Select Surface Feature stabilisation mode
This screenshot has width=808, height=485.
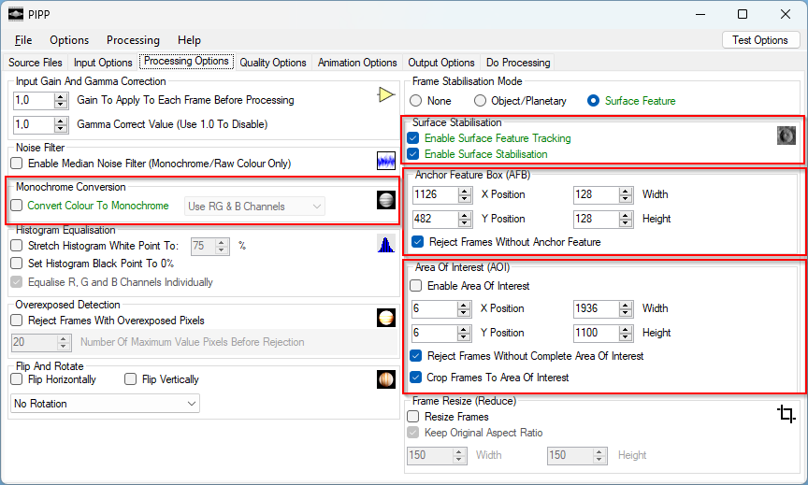[x=593, y=101]
